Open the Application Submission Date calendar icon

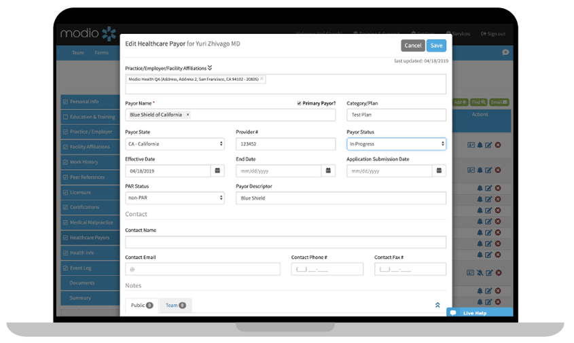point(439,171)
